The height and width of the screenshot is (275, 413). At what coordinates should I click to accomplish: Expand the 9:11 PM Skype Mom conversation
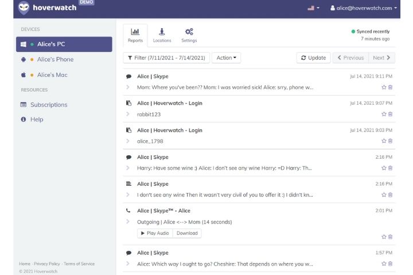click(x=128, y=87)
